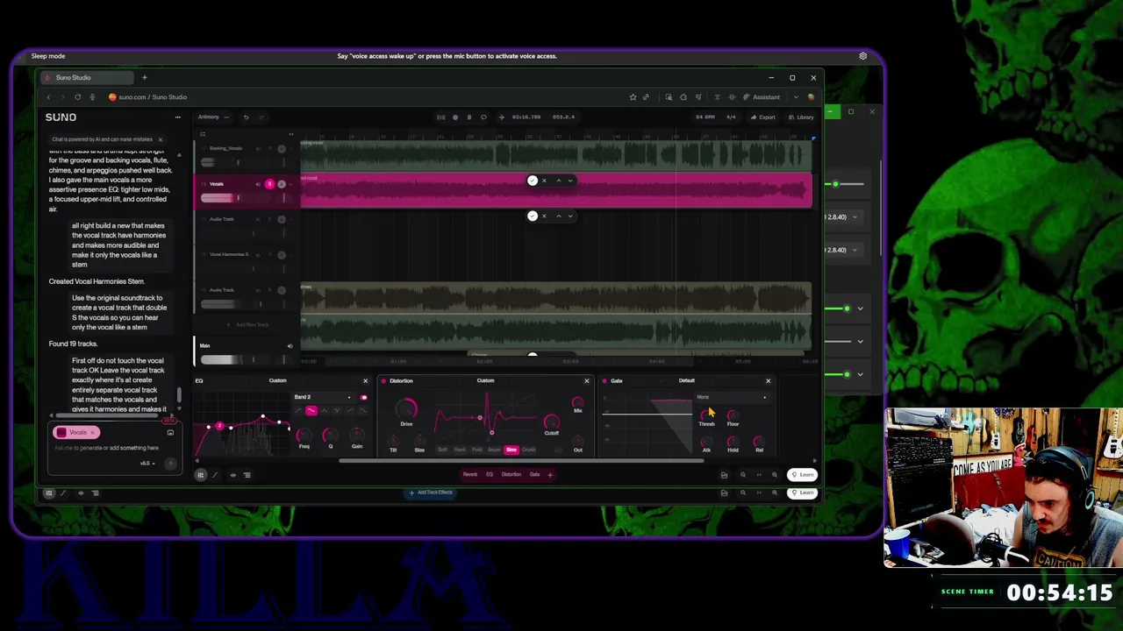Close the EQ effect panel
The height and width of the screenshot is (631, 1123).
click(366, 380)
